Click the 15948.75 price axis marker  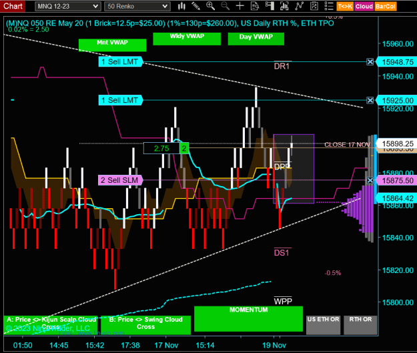(x=396, y=62)
